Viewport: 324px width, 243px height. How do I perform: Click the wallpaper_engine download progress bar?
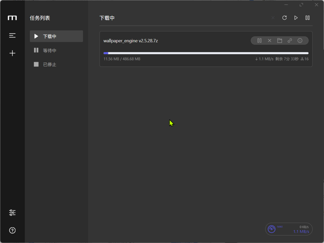point(206,53)
